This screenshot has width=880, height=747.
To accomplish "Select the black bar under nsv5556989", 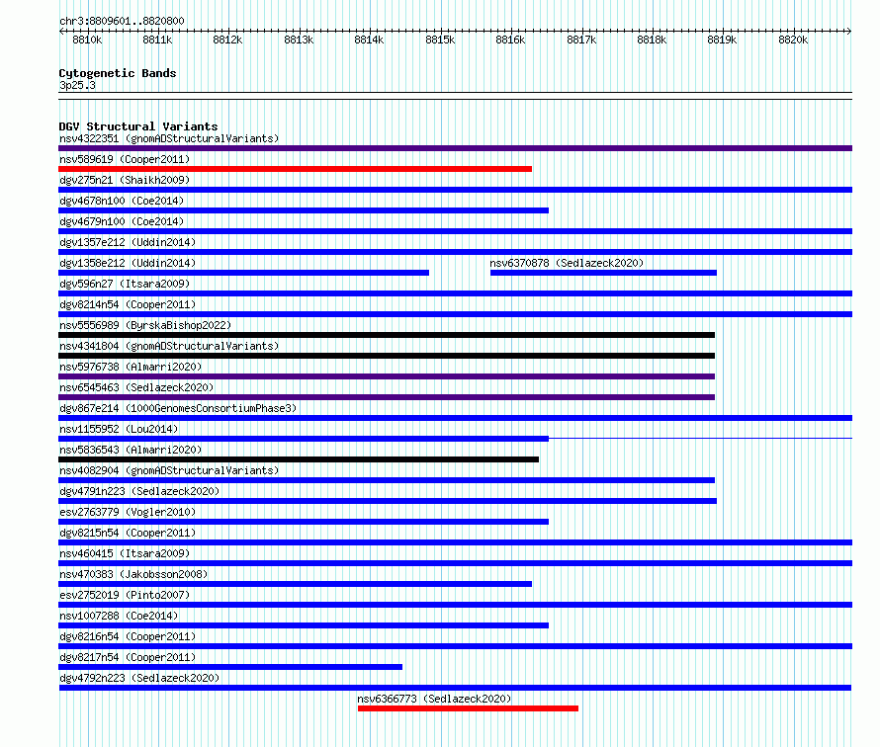I will tap(387, 335).
